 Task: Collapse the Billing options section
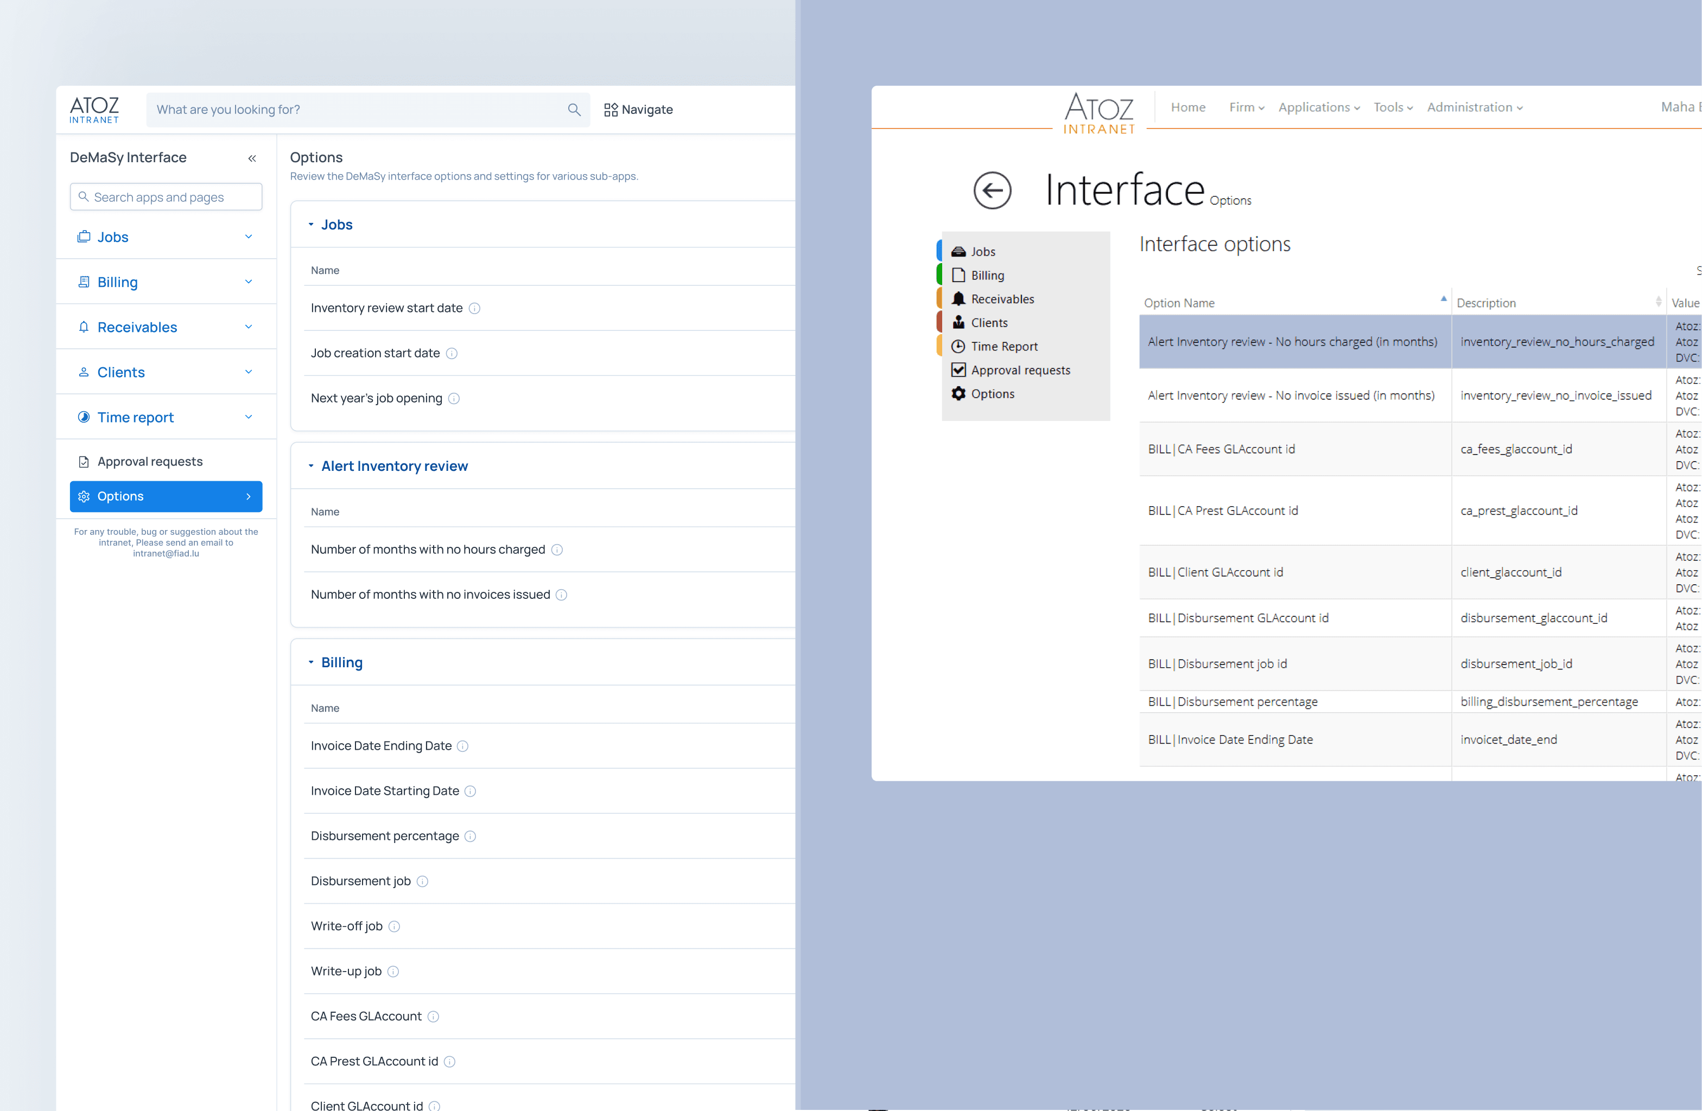[311, 663]
